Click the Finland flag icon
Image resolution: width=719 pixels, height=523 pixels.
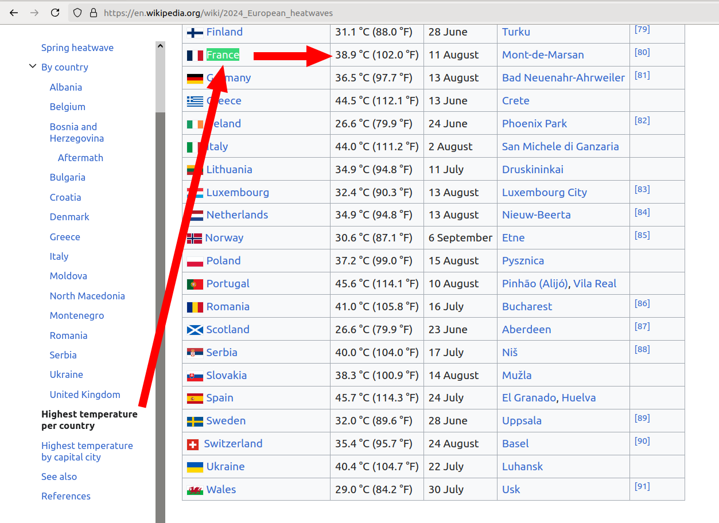point(195,33)
